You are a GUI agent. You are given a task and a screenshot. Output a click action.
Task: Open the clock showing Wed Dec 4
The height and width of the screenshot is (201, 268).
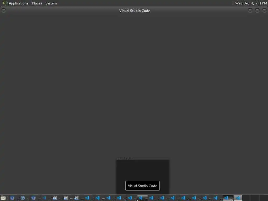(x=251, y=3)
